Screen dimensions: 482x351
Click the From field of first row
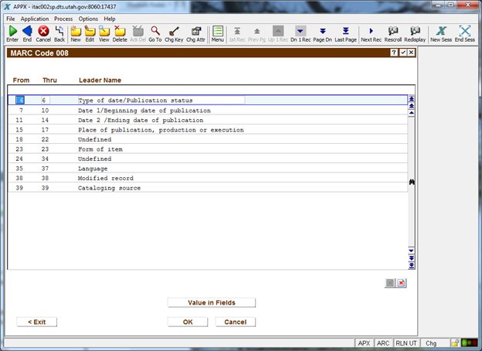pyautogui.click(x=22, y=101)
